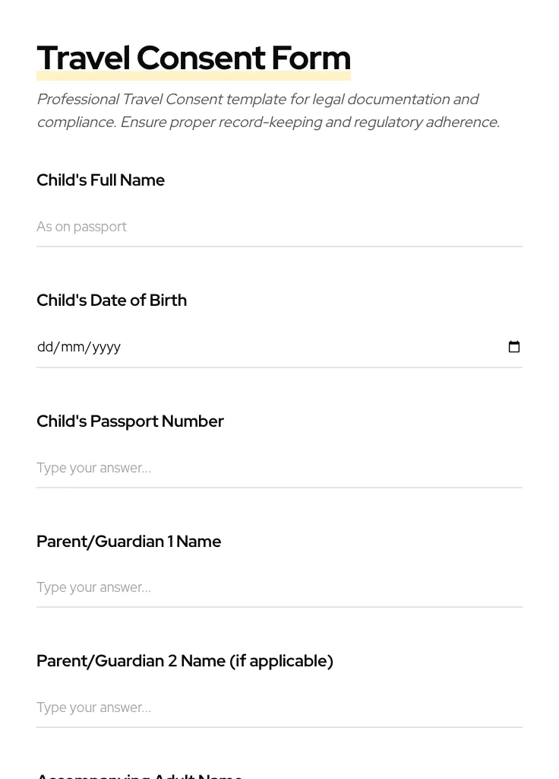
Task: Click the word "Consent" in the main heading
Action: [x=201, y=59]
